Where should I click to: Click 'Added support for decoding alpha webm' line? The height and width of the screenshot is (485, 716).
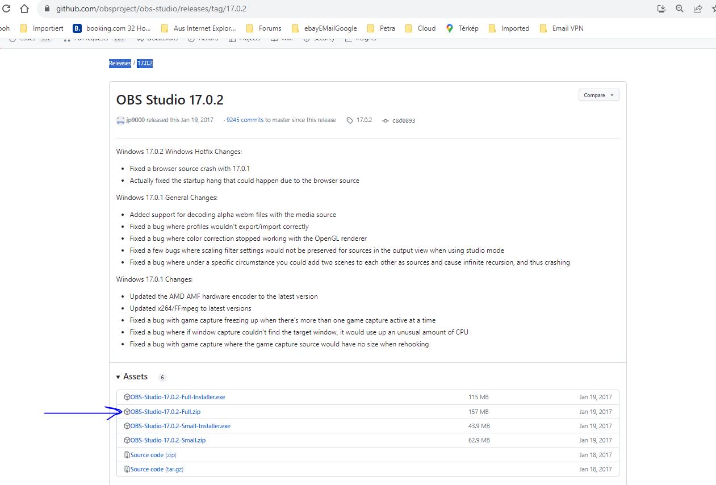[x=233, y=215]
